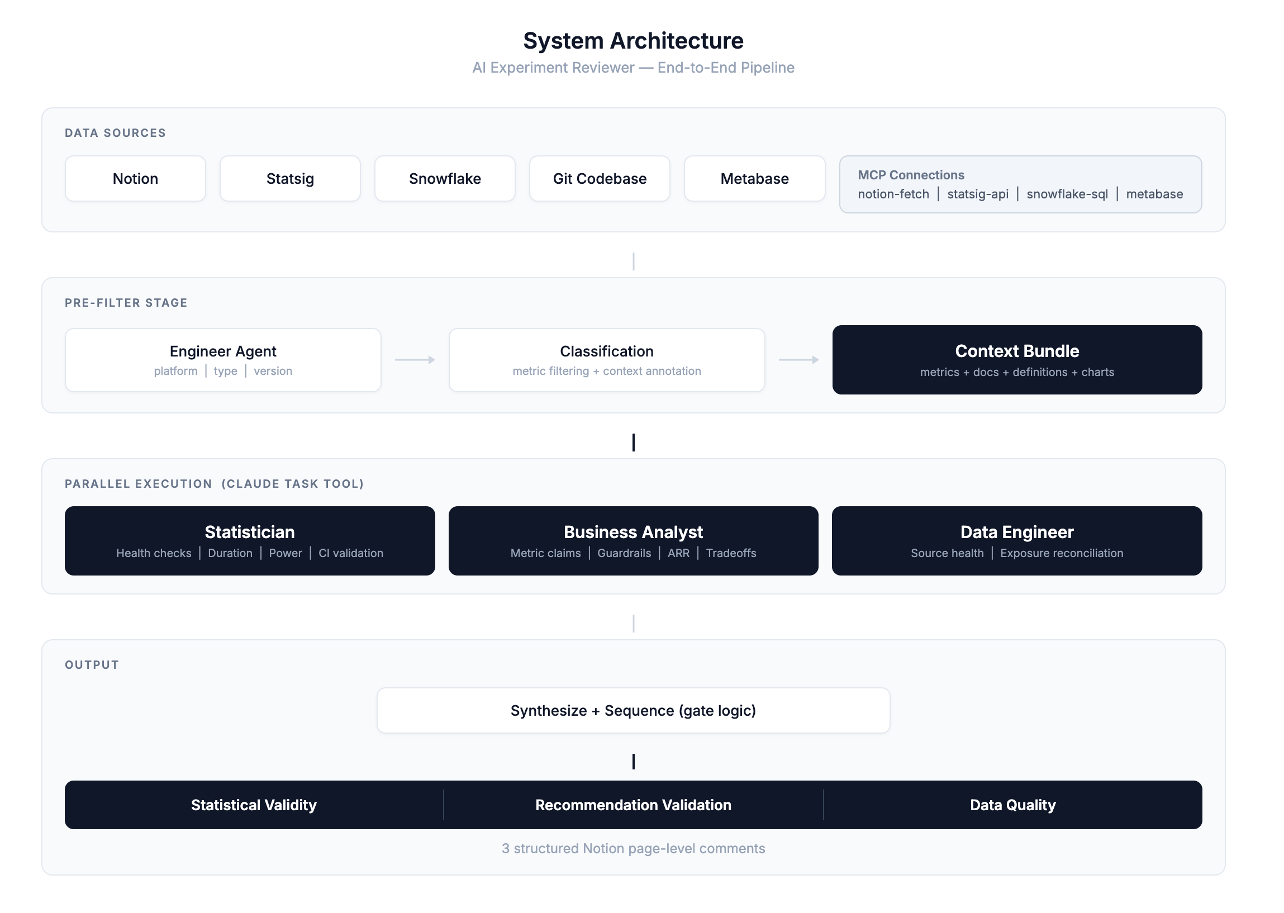The image size is (1284, 913).
Task: Open the metabase MCP connection
Action: point(1154,194)
